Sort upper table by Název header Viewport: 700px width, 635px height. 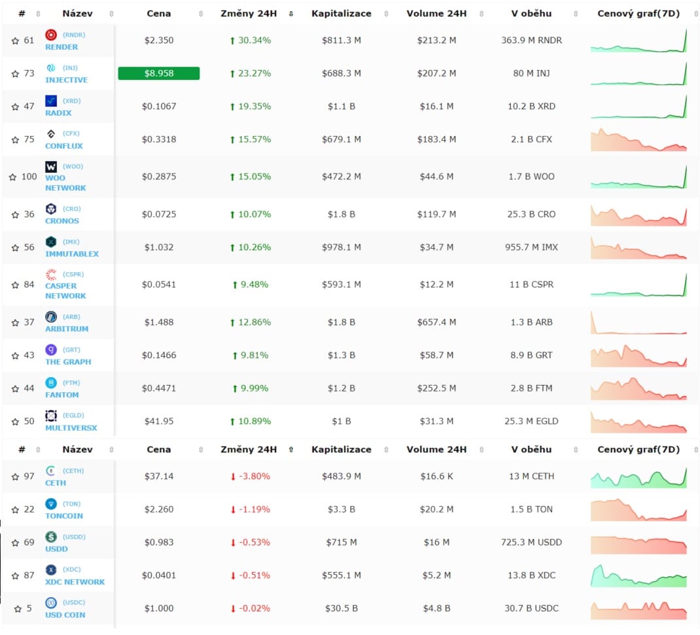click(77, 13)
